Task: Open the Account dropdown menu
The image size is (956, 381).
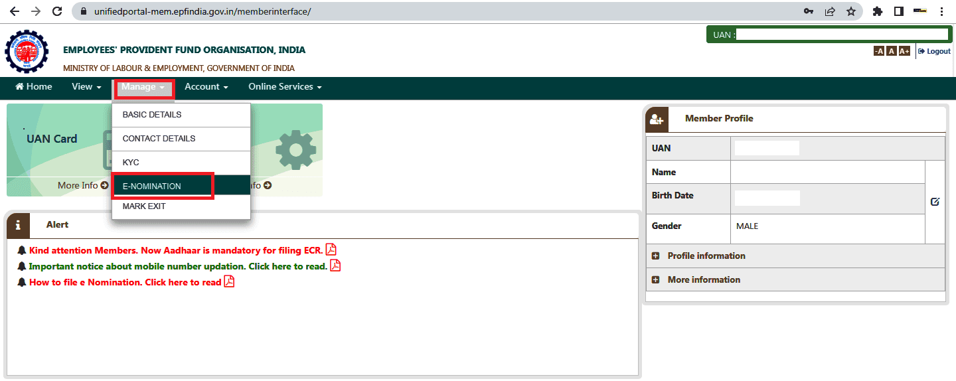Action: point(206,87)
